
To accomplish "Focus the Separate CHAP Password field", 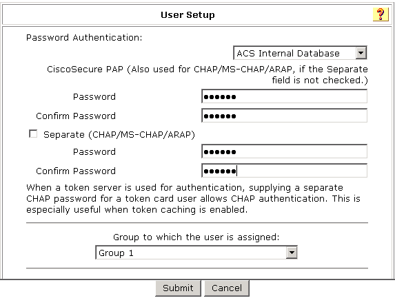I will click(x=284, y=151).
